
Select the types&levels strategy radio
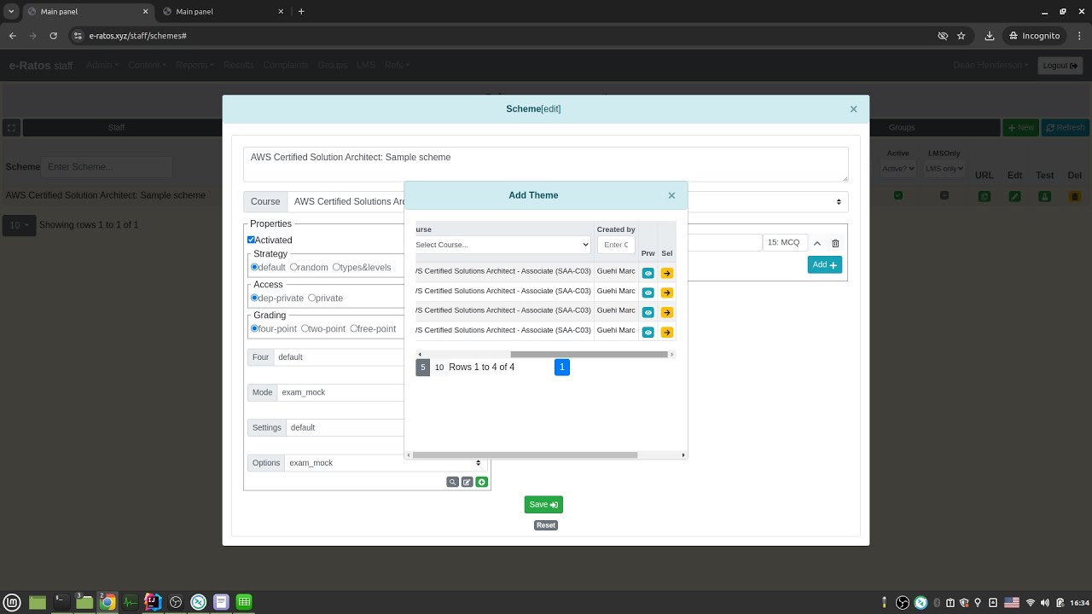click(336, 267)
